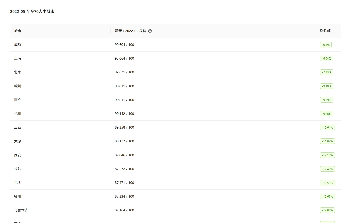
Task: Click the -10.64% badge for 三亚
Action: (327, 127)
